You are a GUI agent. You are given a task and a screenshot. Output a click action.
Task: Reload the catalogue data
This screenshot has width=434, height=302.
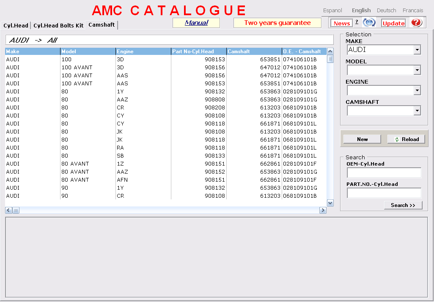point(407,139)
